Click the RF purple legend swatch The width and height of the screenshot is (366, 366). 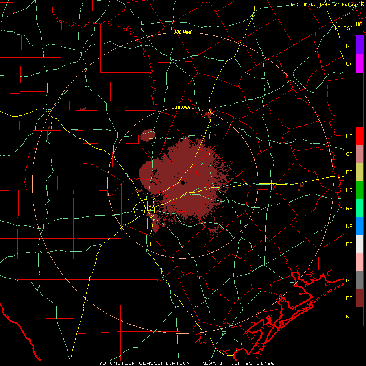coord(359,45)
